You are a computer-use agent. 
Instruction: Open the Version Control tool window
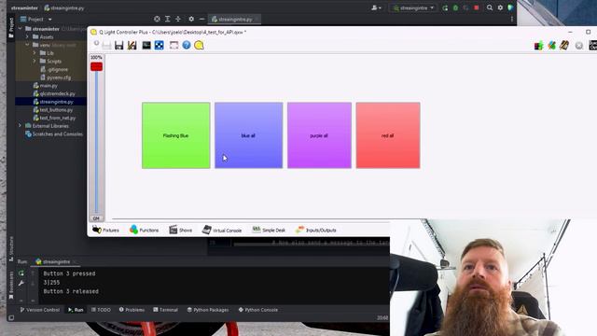coord(40,310)
